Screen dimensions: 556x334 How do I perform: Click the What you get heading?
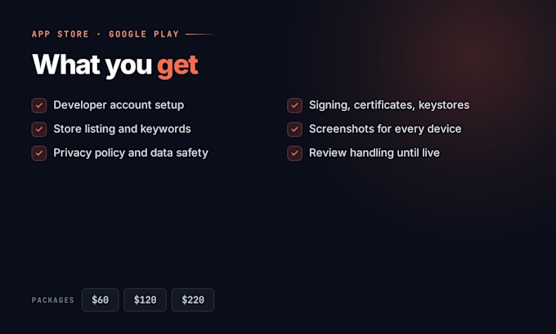tap(115, 65)
